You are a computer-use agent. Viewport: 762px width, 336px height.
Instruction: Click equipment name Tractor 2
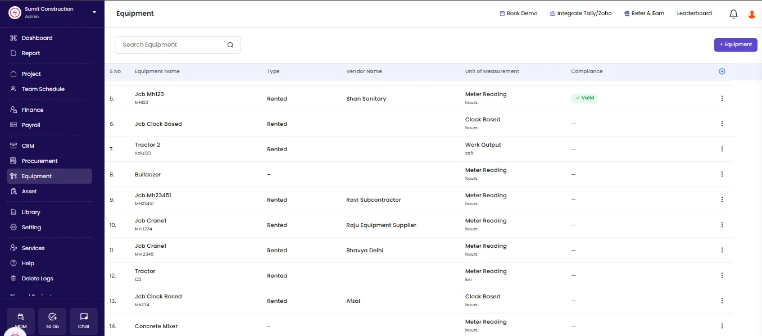click(x=148, y=145)
